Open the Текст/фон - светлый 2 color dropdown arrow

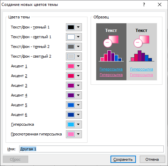click(x=78, y=56)
